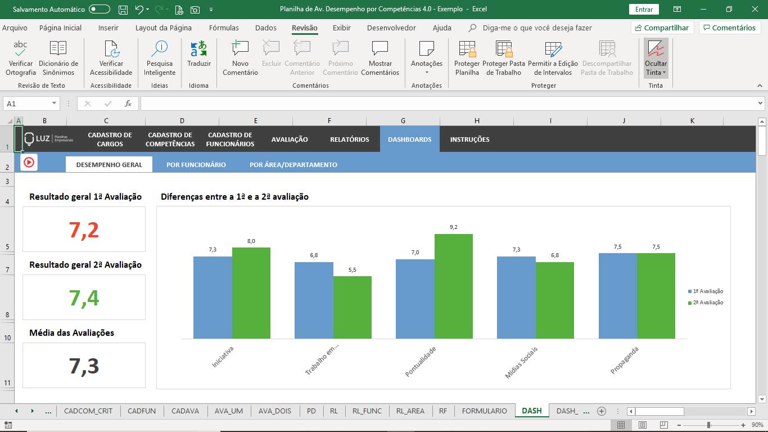The width and height of the screenshot is (768, 432).
Task: Collapse the ribbon with the chevron
Action: pyautogui.click(x=759, y=85)
